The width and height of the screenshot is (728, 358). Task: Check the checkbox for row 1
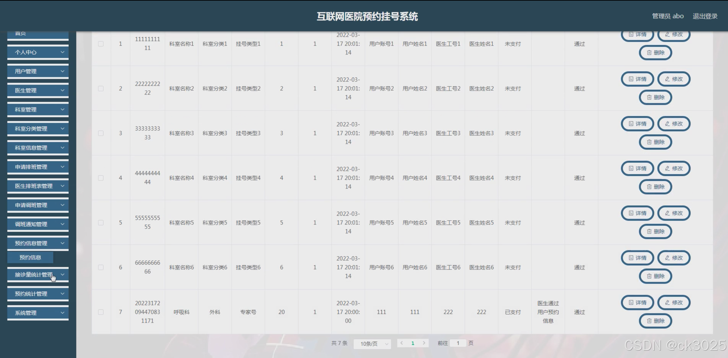click(x=101, y=44)
